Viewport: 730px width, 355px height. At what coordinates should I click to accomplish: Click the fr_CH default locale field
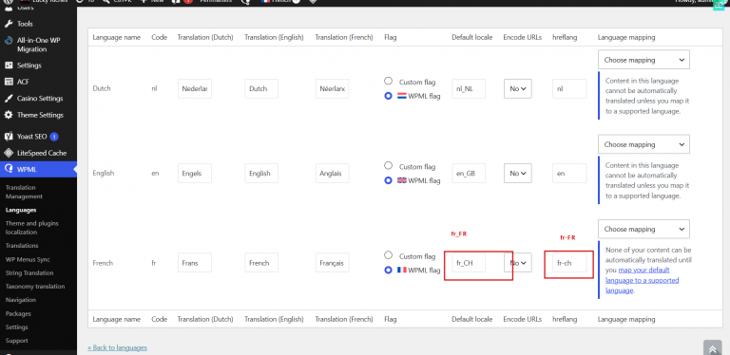point(469,263)
